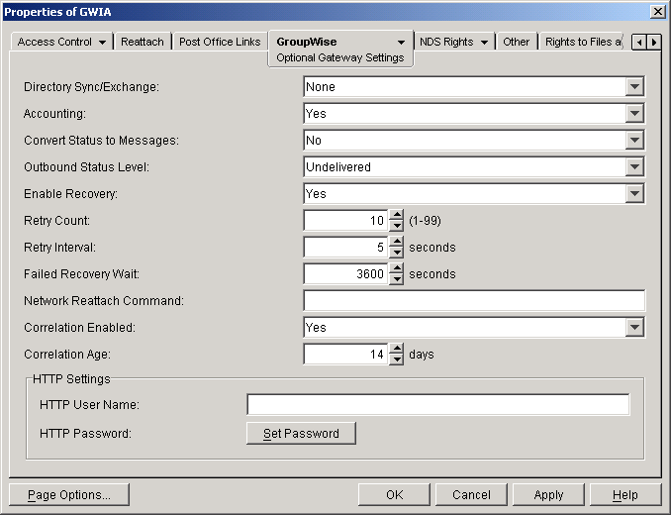Click the Retry Count number field
The height and width of the screenshot is (515, 671).
[345, 221]
